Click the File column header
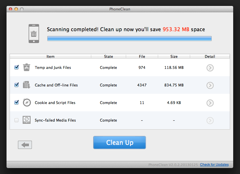The height and width of the screenshot is (174, 240). [x=142, y=56]
